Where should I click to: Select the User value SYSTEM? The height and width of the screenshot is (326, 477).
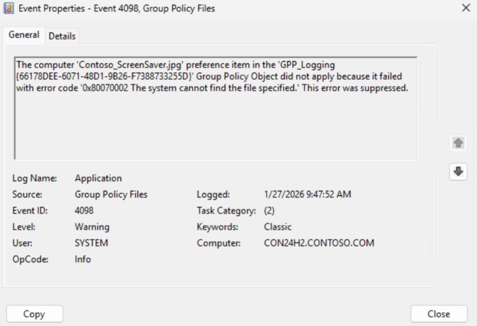(x=91, y=243)
